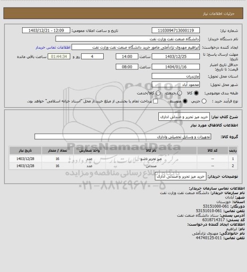
Task: Click the میز تحریر تاشو item name cell
Action: coord(151,159)
